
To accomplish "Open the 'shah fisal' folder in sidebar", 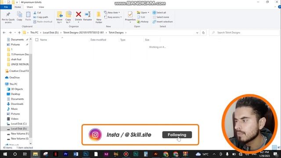I will (x=14, y=59).
